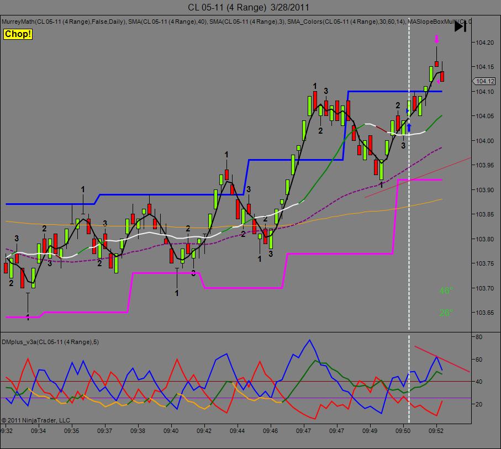
Task: Click the 20 level on the DMplus scale
Action: click(x=479, y=404)
